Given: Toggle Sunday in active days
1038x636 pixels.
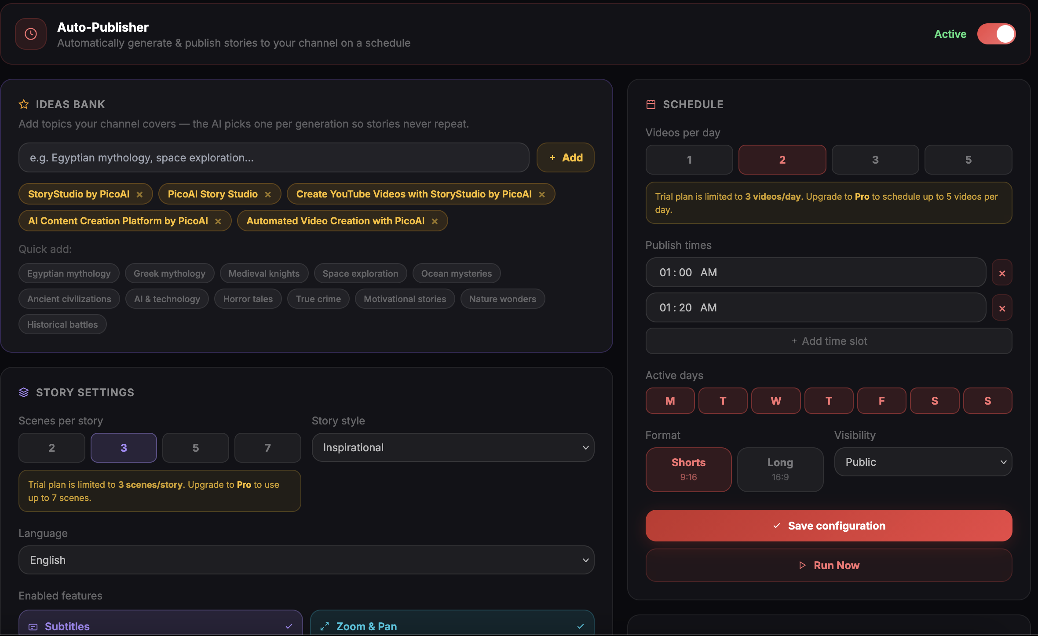Looking at the screenshot, I should pyautogui.click(x=987, y=401).
